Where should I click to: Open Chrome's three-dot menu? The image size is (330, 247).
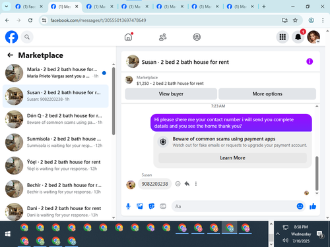(323, 20)
